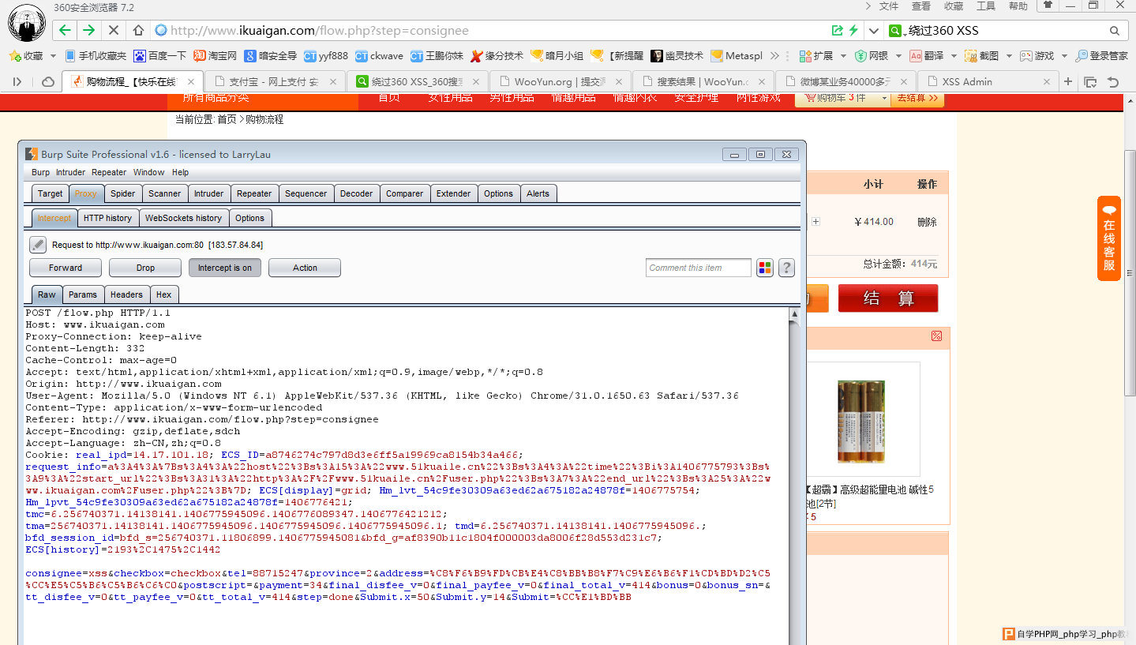Switch to the Spider tab

click(x=122, y=193)
